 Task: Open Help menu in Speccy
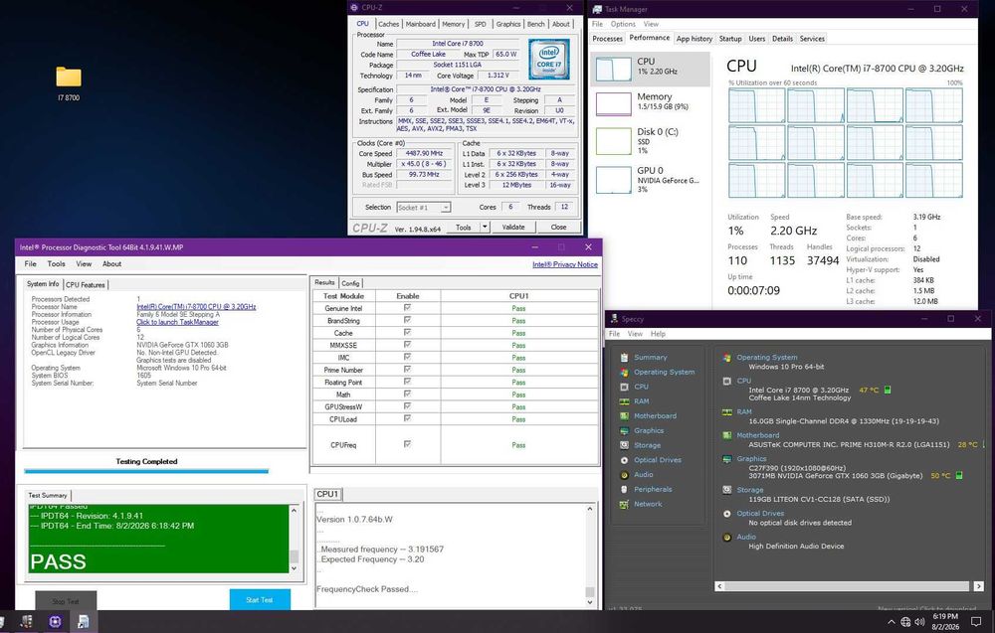click(x=658, y=334)
